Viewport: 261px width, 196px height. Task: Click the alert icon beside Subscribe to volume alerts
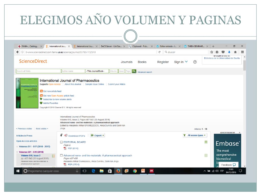41,99
